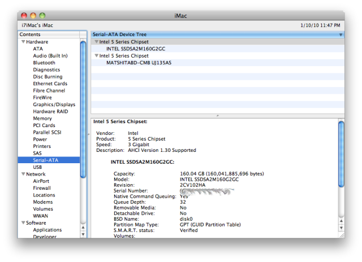Click the Queue Depth value 32
Viewport: 362px width, 262px height.
(x=183, y=202)
